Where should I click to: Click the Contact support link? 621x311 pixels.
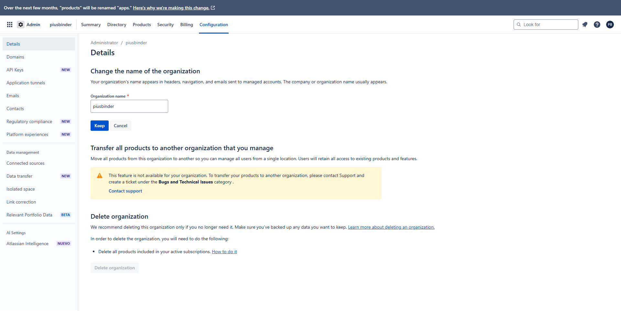click(125, 191)
